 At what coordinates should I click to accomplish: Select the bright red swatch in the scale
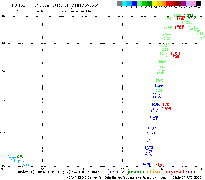(x=169, y=3)
